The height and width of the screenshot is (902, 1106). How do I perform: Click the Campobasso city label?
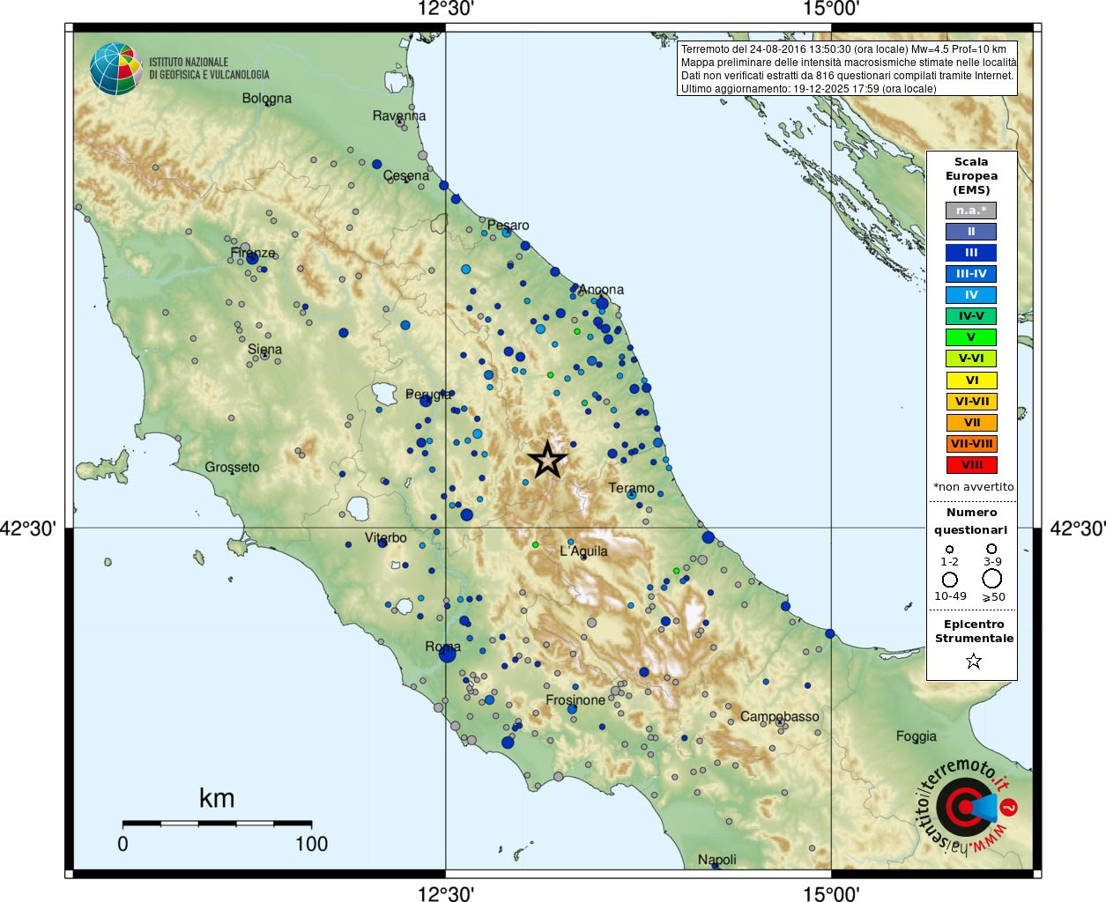coord(780,716)
